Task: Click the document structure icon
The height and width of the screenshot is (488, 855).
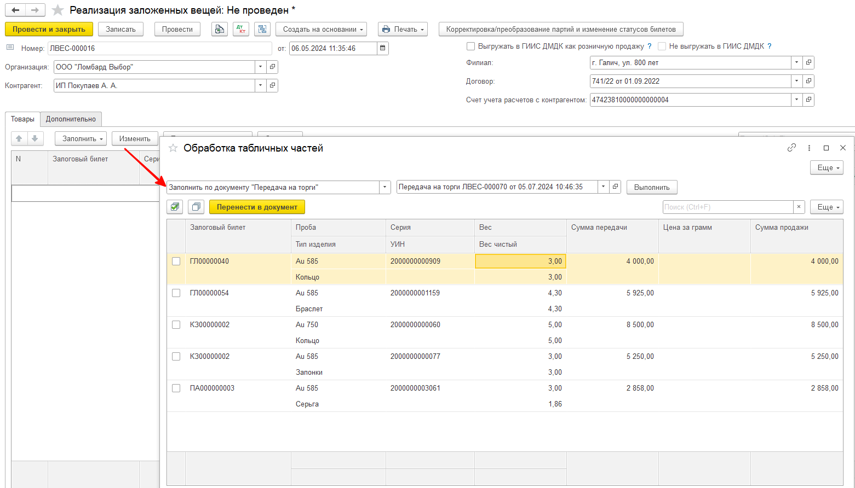Action: [x=262, y=30]
